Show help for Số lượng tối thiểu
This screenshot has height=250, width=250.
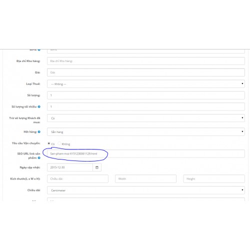click(39, 106)
